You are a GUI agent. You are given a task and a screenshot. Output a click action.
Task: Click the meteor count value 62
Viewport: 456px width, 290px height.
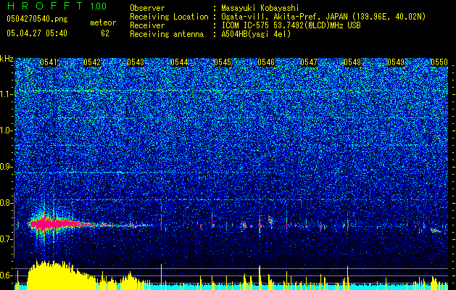(105, 33)
